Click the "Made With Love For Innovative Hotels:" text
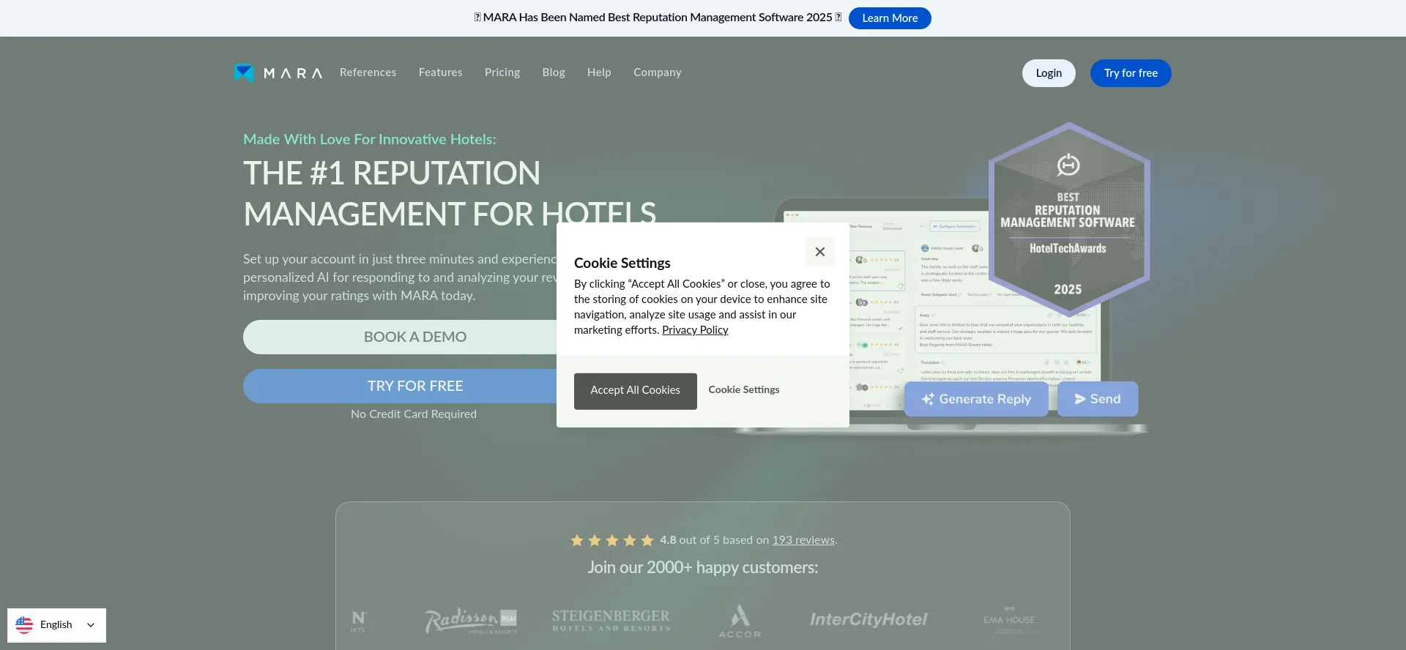1406x650 pixels. 370,139
